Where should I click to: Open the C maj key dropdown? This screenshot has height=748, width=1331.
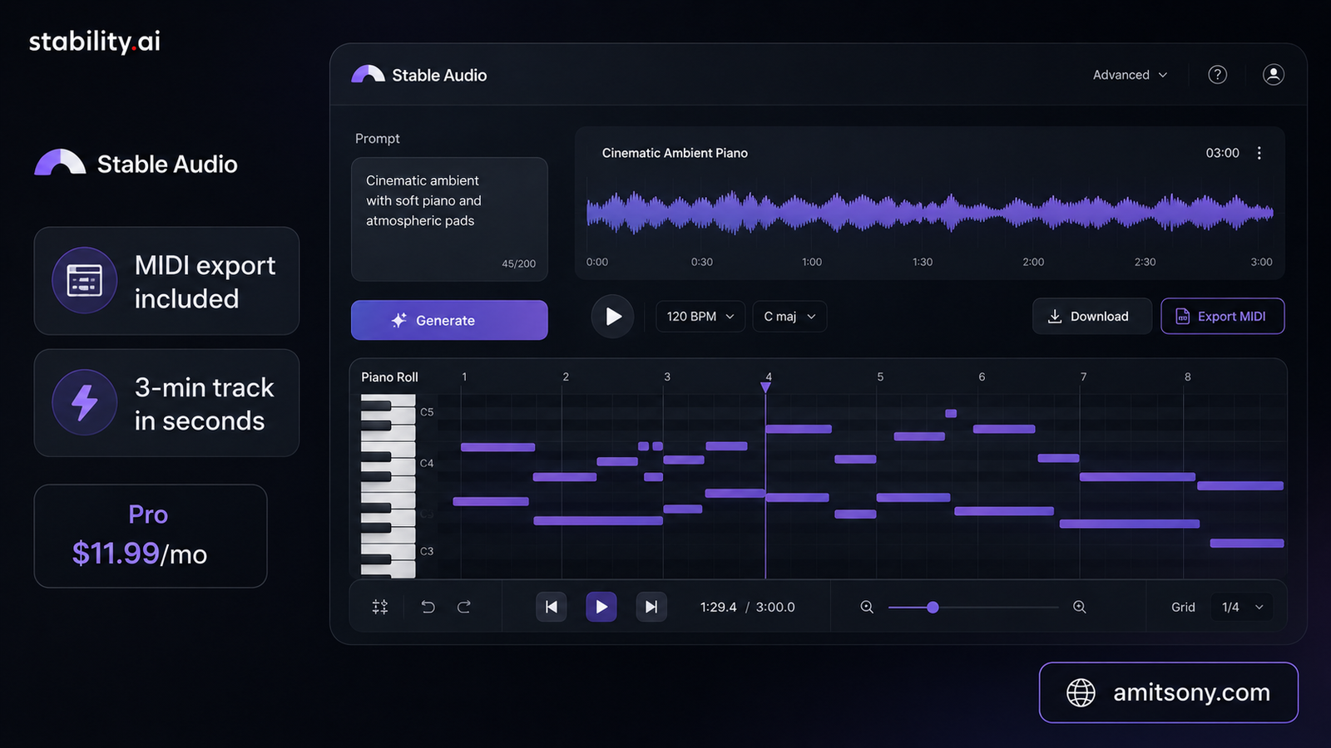(789, 317)
